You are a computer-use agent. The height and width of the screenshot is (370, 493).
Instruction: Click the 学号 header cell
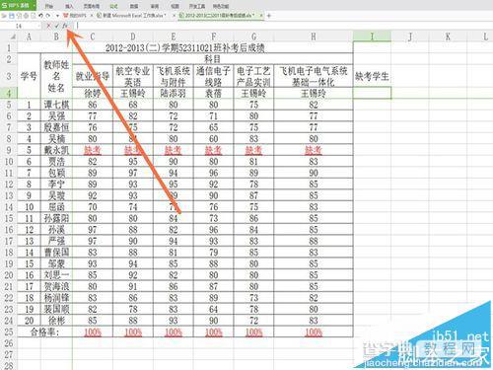[29, 76]
